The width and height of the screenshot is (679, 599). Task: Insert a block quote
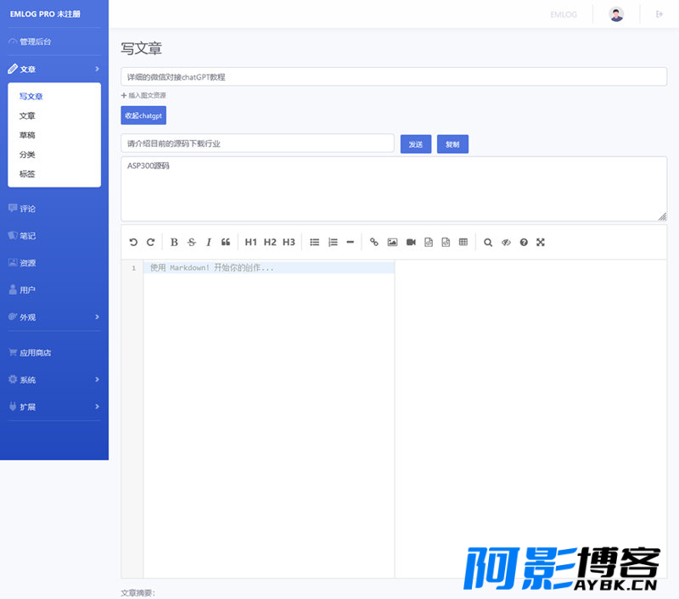(226, 243)
